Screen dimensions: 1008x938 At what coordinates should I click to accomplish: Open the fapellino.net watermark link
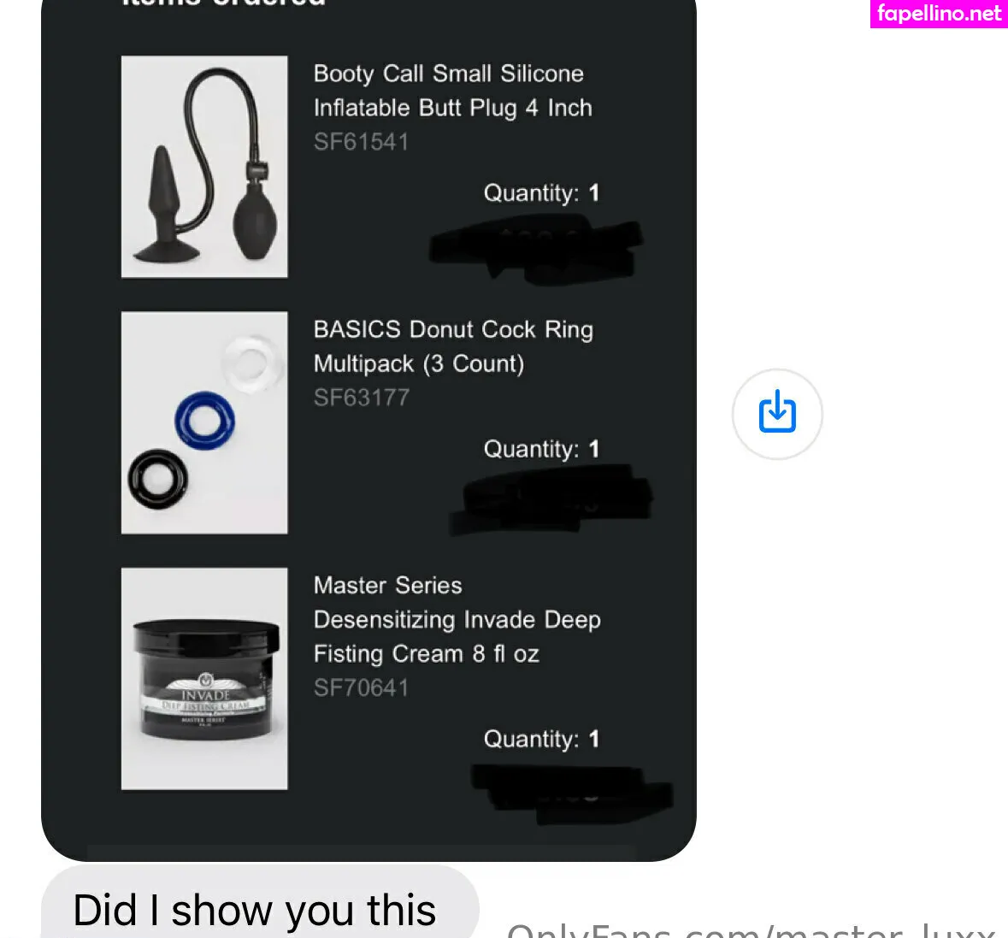point(939,14)
